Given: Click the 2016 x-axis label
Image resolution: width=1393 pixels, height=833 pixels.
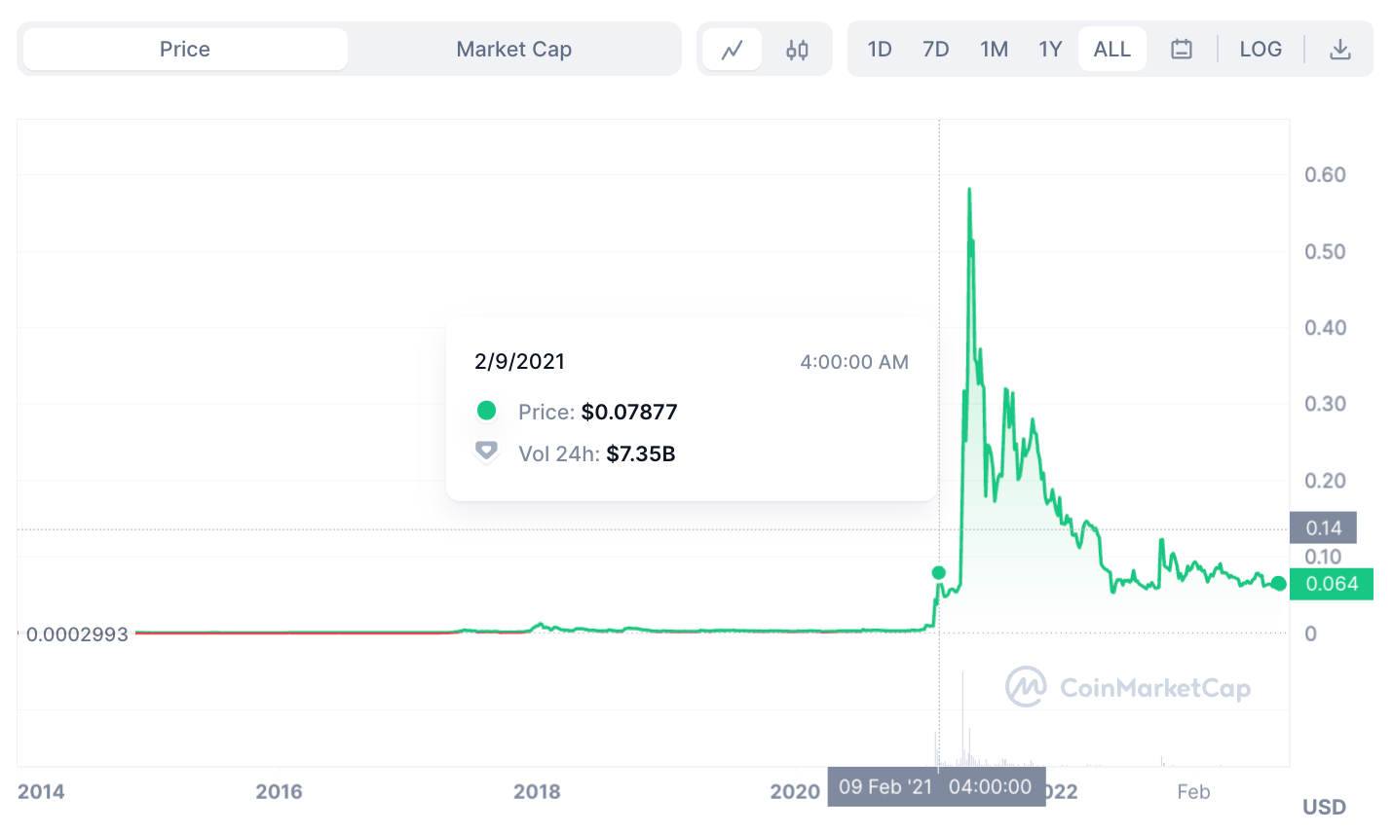Looking at the screenshot, I should pyautogui.click(x=279, y=792).
